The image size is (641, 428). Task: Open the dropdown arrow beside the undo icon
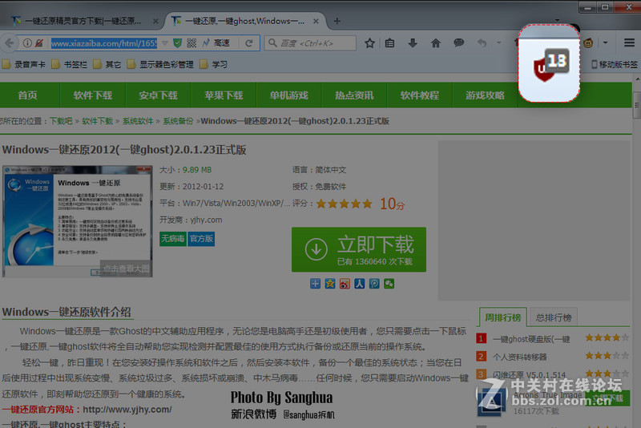(x=498, y=42)
